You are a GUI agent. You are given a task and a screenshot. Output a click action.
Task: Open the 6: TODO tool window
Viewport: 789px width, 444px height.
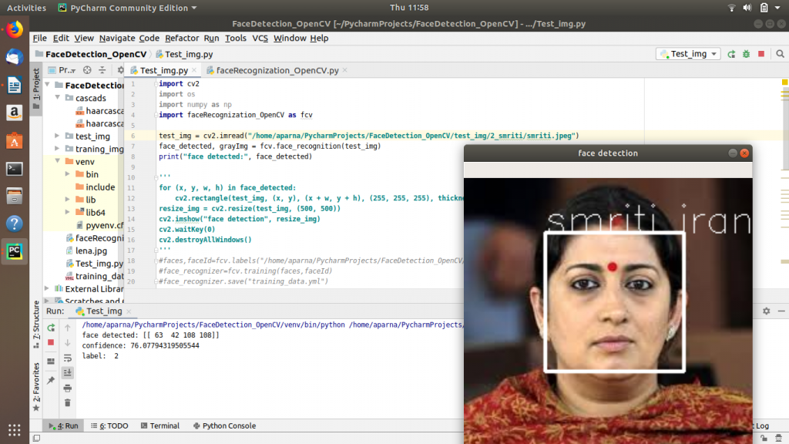109,425
